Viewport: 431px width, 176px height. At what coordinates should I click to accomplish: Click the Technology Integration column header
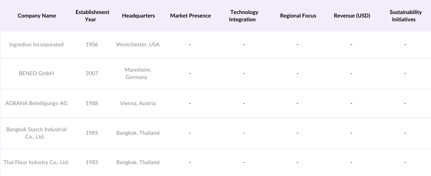pos(244,16)
